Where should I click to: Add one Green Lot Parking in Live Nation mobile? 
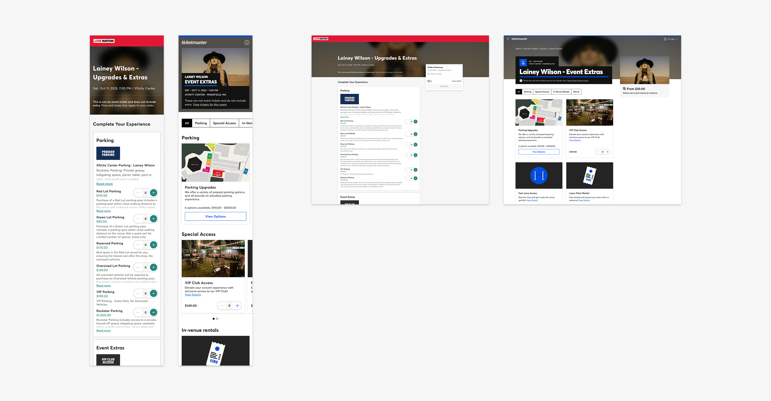[153, 219]
